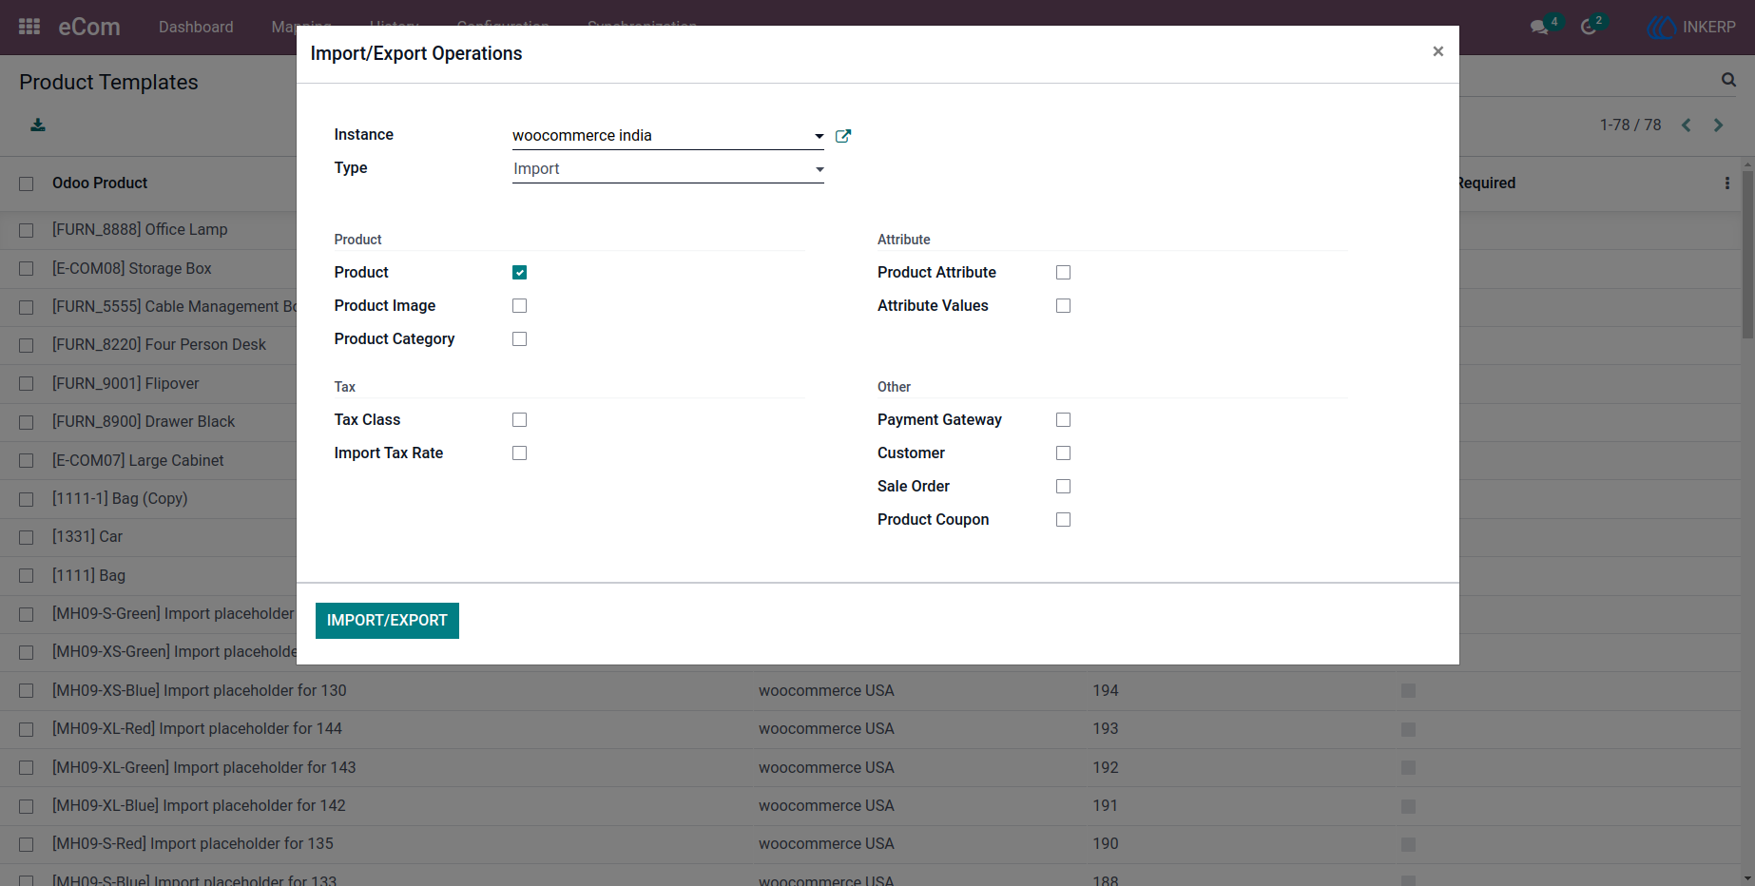Select the MH09-XS-Blue placeholder for 130 checkbox
1755x886 pixels.
(26, 691)
